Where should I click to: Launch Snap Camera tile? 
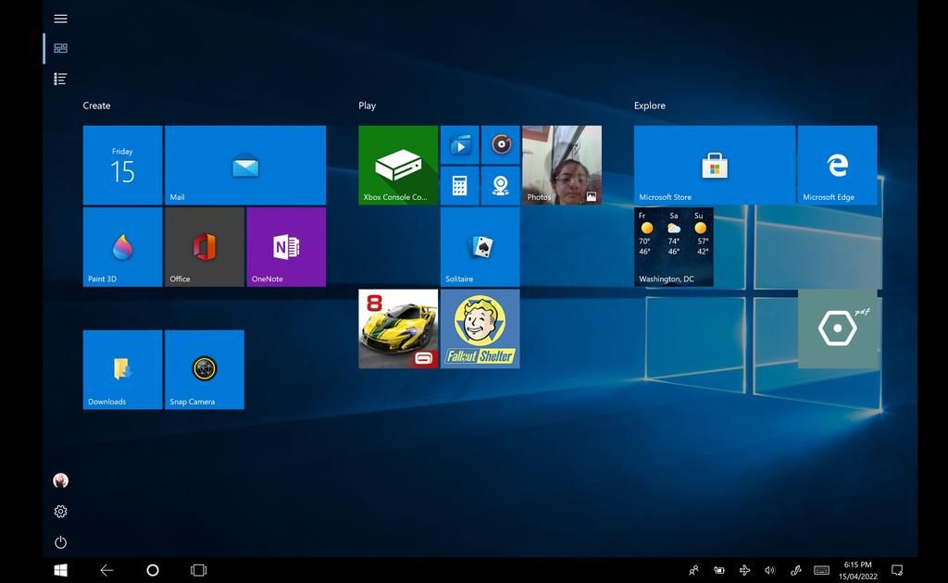[x=205, y=370]
